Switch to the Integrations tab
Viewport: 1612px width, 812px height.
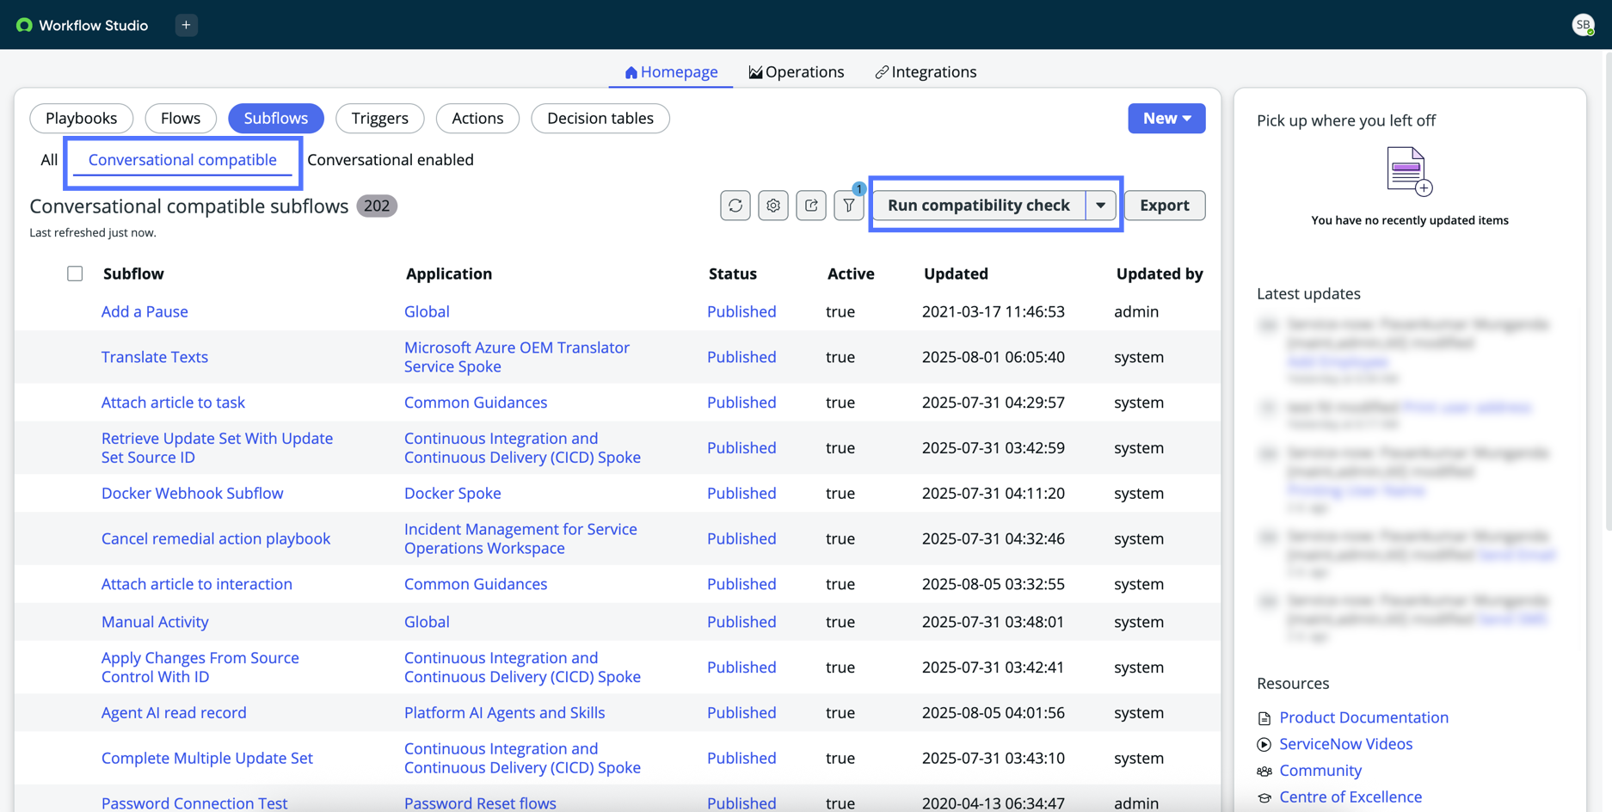926,72
